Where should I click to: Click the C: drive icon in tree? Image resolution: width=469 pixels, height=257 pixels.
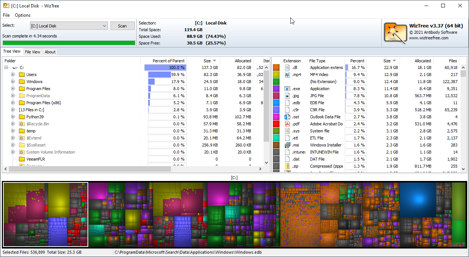point(15,67)
